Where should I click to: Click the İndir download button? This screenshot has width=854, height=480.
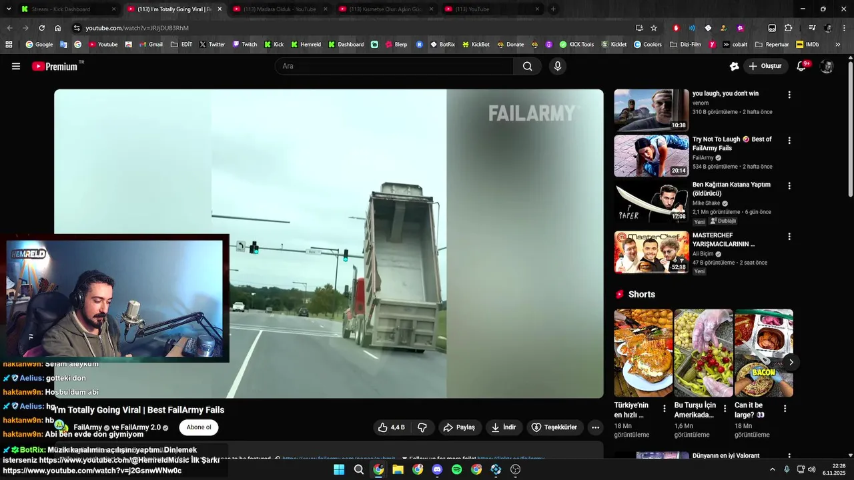pyautogui.click(x=504, y=427)
